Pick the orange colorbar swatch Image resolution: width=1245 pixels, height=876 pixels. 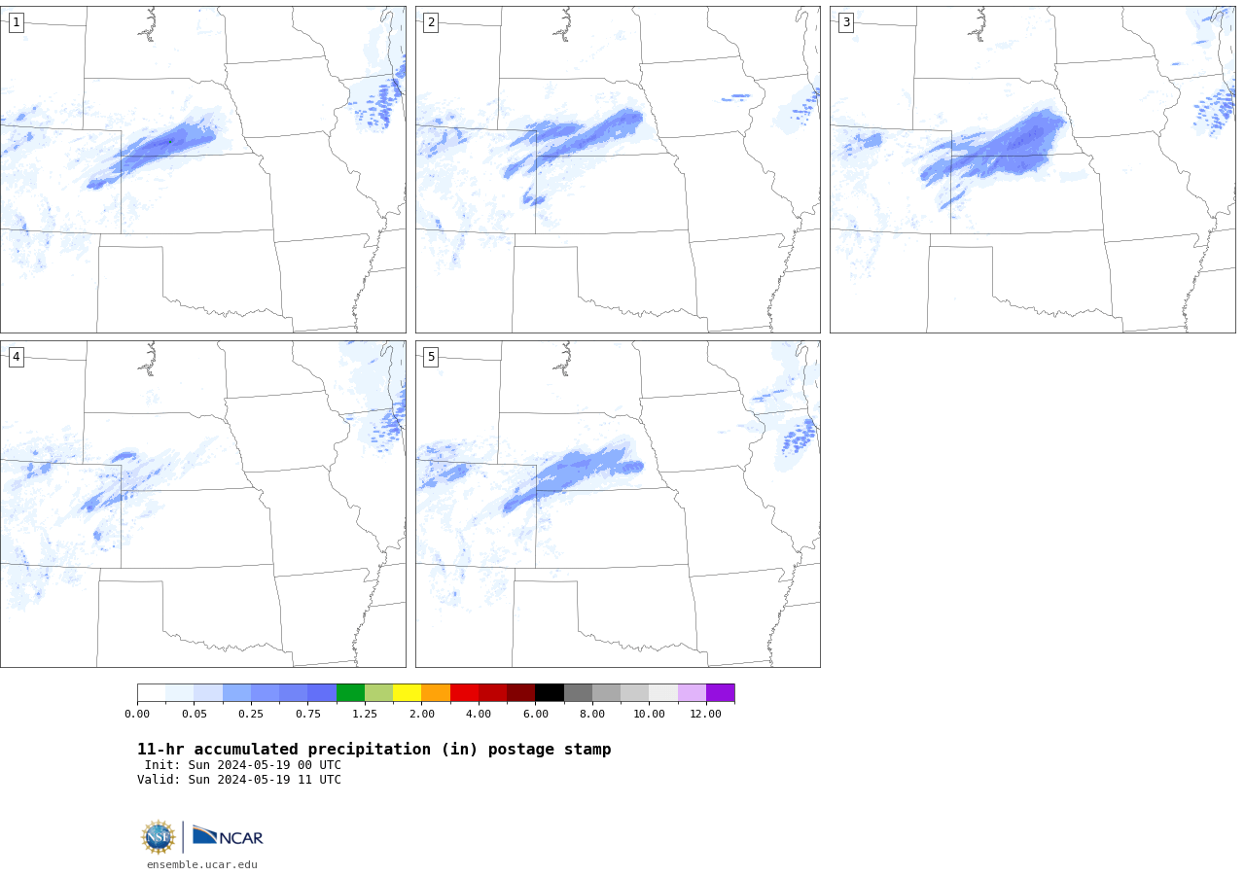coord(436,692)
